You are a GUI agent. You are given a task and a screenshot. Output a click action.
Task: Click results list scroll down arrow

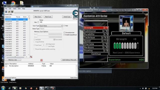point(29,55)
